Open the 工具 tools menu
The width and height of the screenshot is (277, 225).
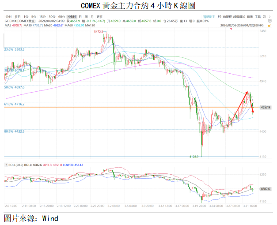coord(256,16)
